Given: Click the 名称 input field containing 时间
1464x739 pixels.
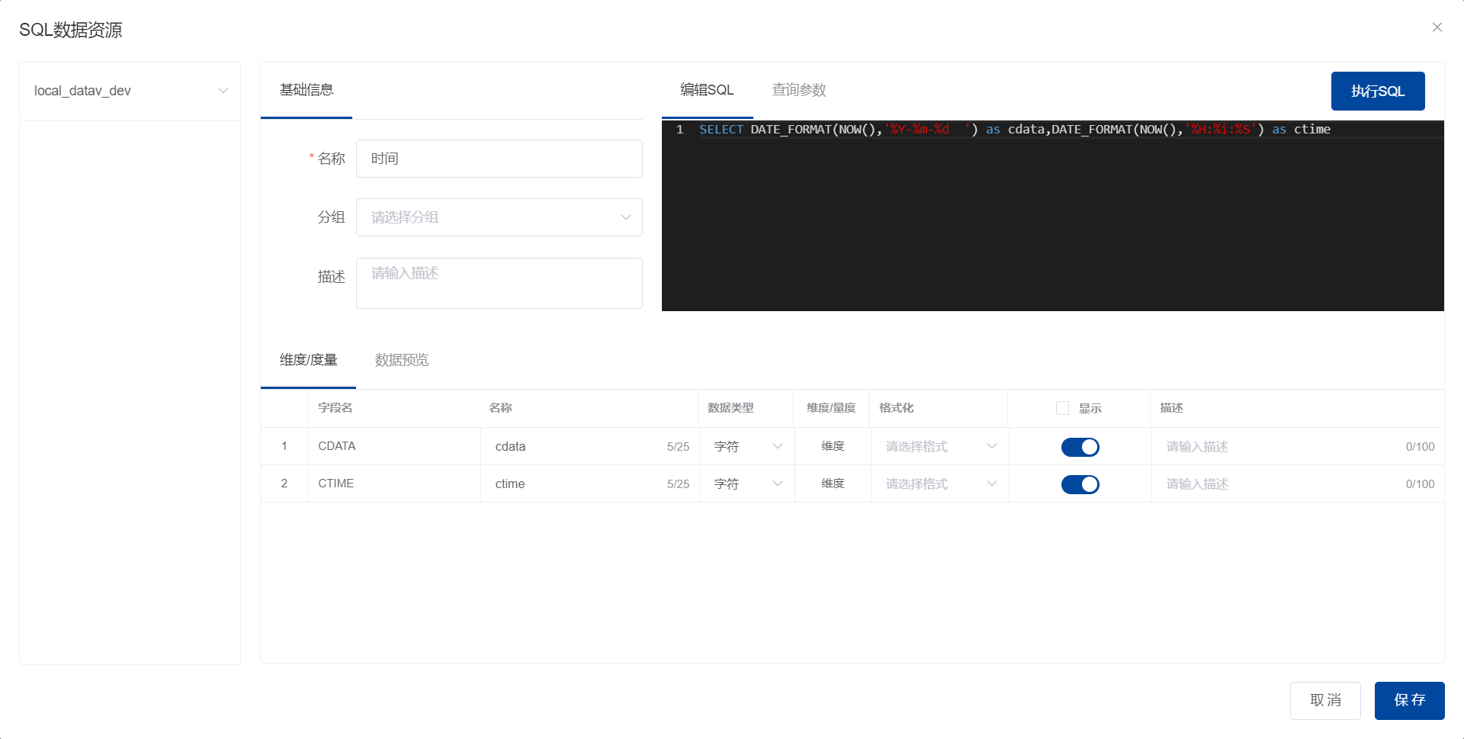Looking at the screenshot, I should [499, 159].
